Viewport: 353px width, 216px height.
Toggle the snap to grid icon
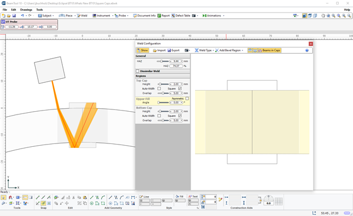point(49,204)
